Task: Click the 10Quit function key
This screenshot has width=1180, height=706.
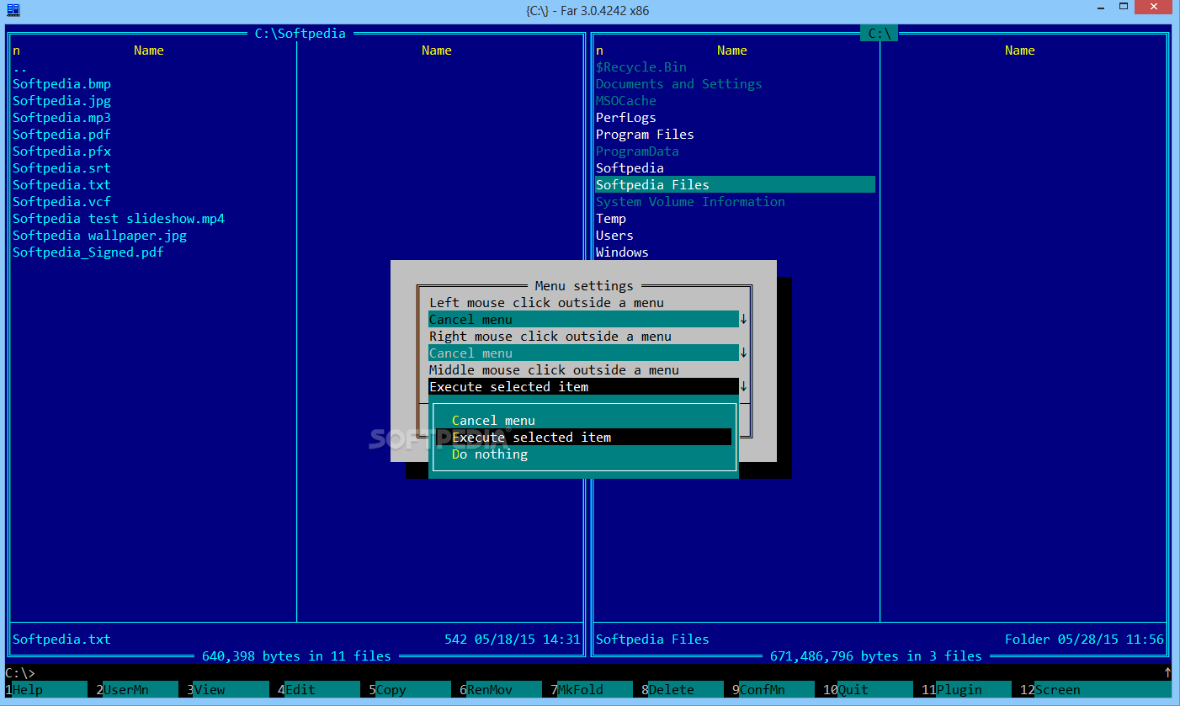Action: coord(867,690)
